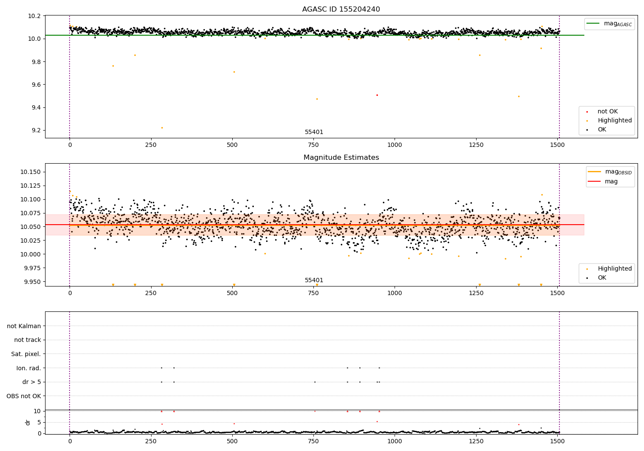Click the lowest orange point near 9.2 magnitude

(x=162, y=128)
